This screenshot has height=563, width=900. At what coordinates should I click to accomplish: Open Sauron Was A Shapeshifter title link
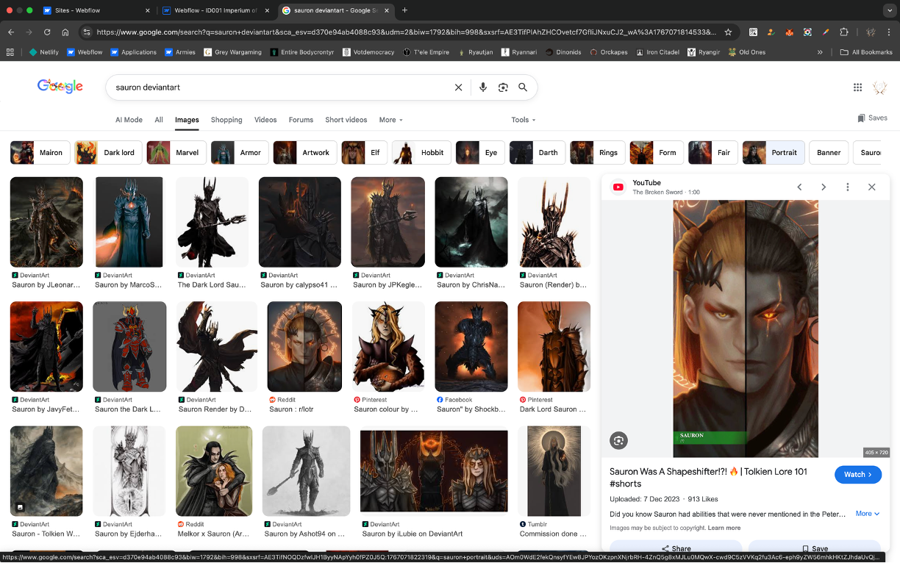point(709,477)
